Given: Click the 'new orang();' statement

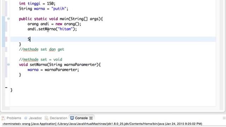Looking at the screenshot, I should click(68, 24).
